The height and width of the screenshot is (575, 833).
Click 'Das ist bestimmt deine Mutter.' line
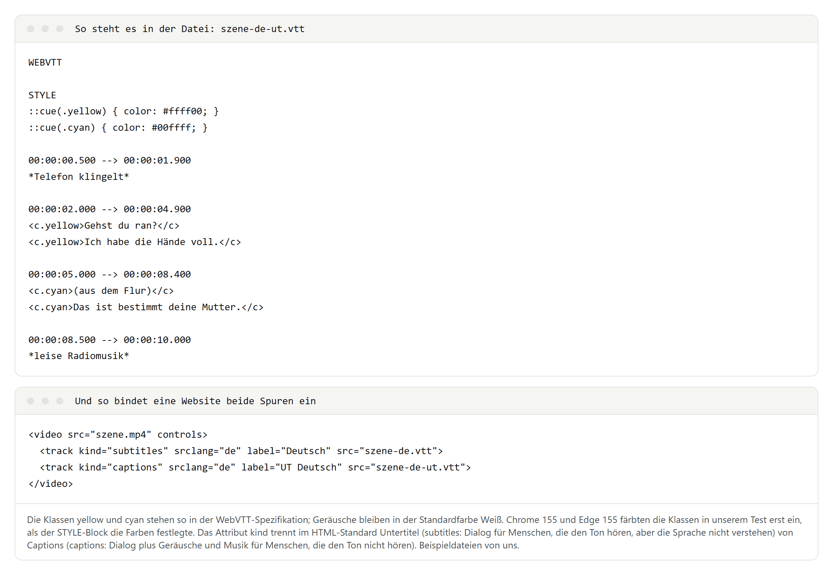click(146, 307)
